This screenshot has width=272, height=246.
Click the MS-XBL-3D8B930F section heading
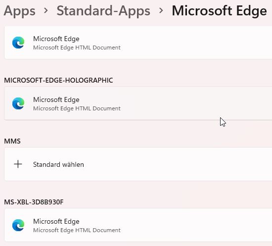34,202
